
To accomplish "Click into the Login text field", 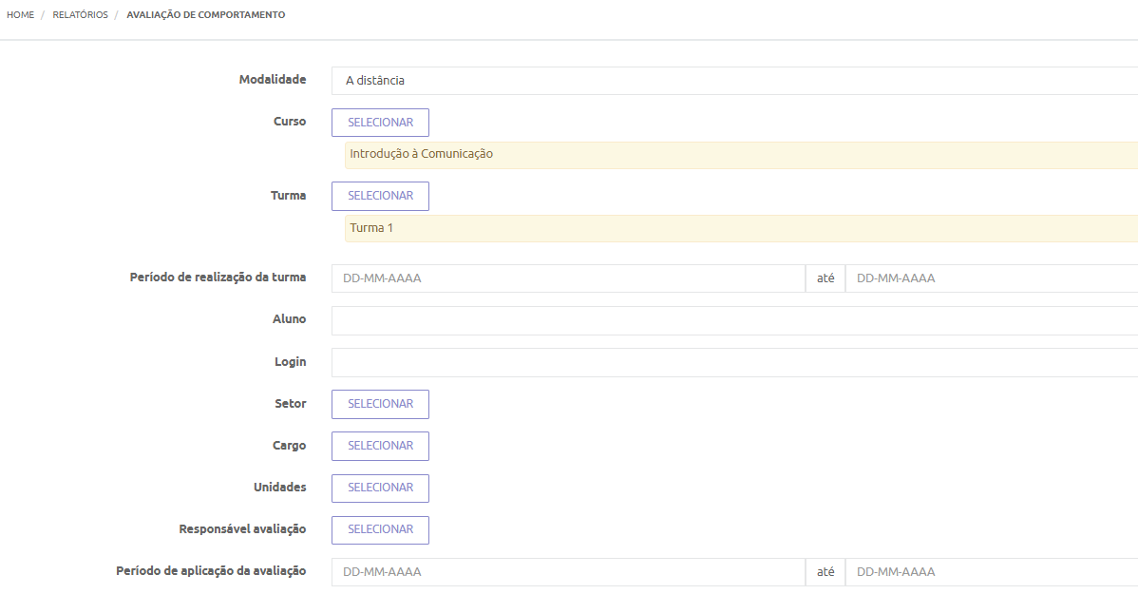I will click(733, 362).
